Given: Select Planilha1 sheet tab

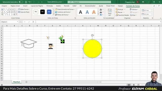Looking at the screenshot, I should pyautogui.click(x=17, y=82).
